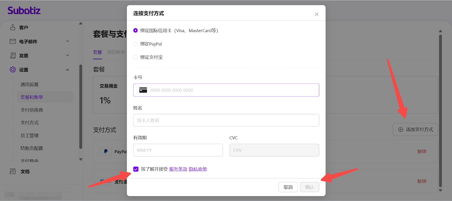
Task: Click the customer icon in sidebar
Action: tap(13, 27)
